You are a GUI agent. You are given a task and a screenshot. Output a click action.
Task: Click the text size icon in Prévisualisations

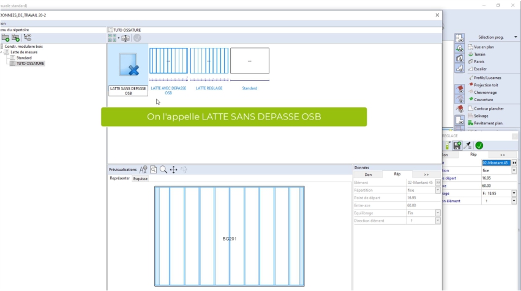(143, 170)
